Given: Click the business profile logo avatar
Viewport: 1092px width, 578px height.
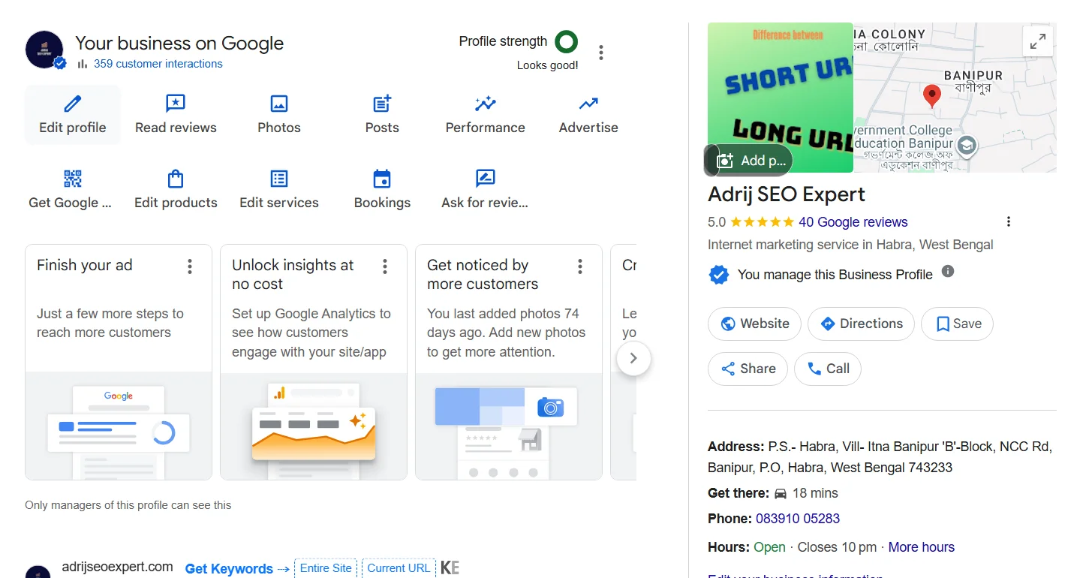Looking at the screenshot, I should click(44, 50).
